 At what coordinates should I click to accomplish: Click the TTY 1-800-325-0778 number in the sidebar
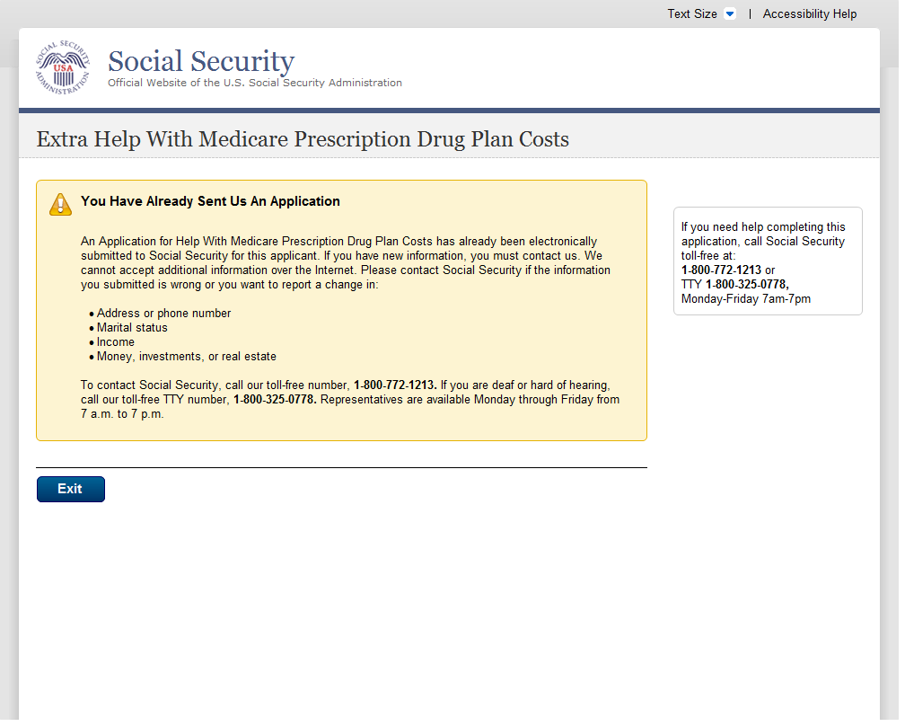(747, 285)
